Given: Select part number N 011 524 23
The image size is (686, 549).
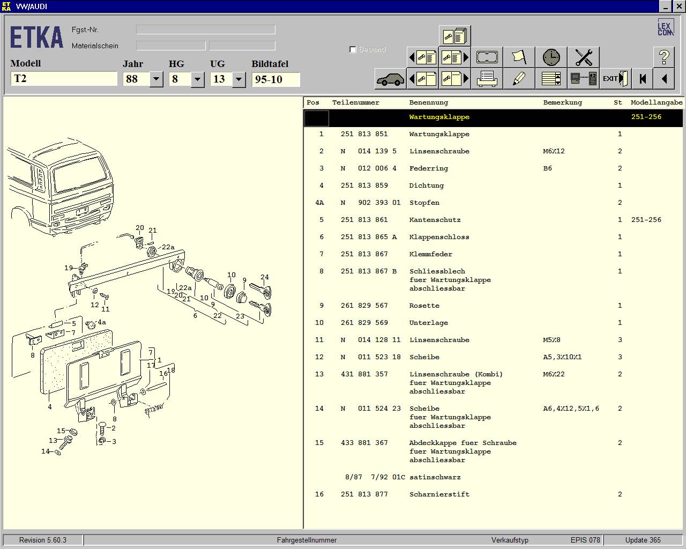Looking at the screenshot, I should [x=370, y=409].
